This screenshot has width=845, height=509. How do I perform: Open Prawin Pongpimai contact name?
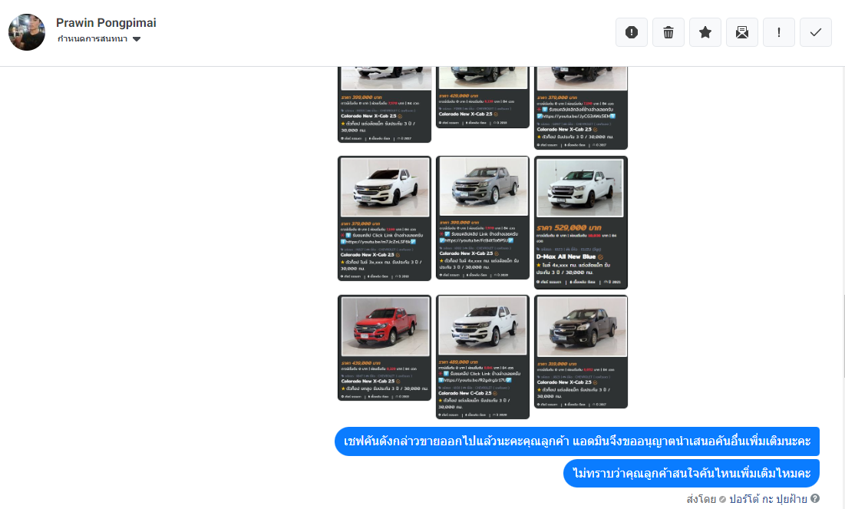tap(106, 22)
